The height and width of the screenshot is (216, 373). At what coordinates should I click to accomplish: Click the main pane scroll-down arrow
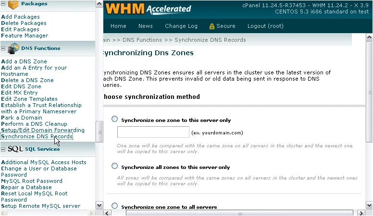pyautogui.click(x=369, y=205)
